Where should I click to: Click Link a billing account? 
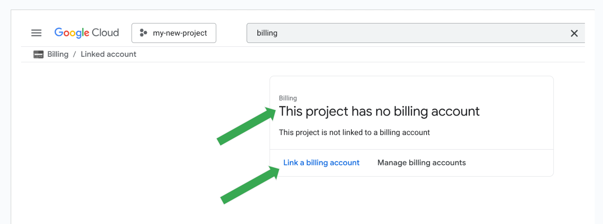click(321, 163)
